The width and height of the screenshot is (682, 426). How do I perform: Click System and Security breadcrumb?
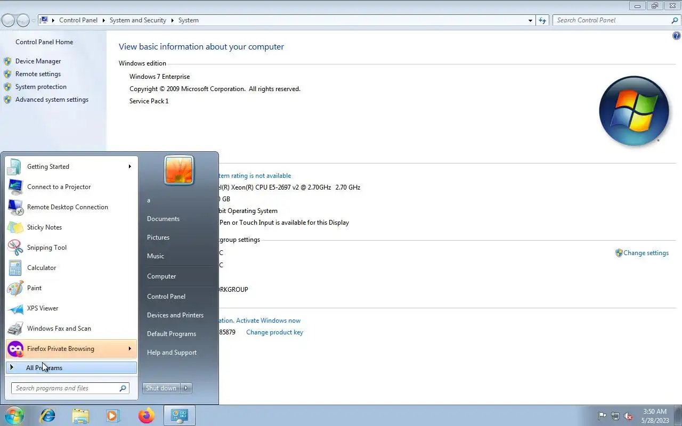tap(138, 20)
